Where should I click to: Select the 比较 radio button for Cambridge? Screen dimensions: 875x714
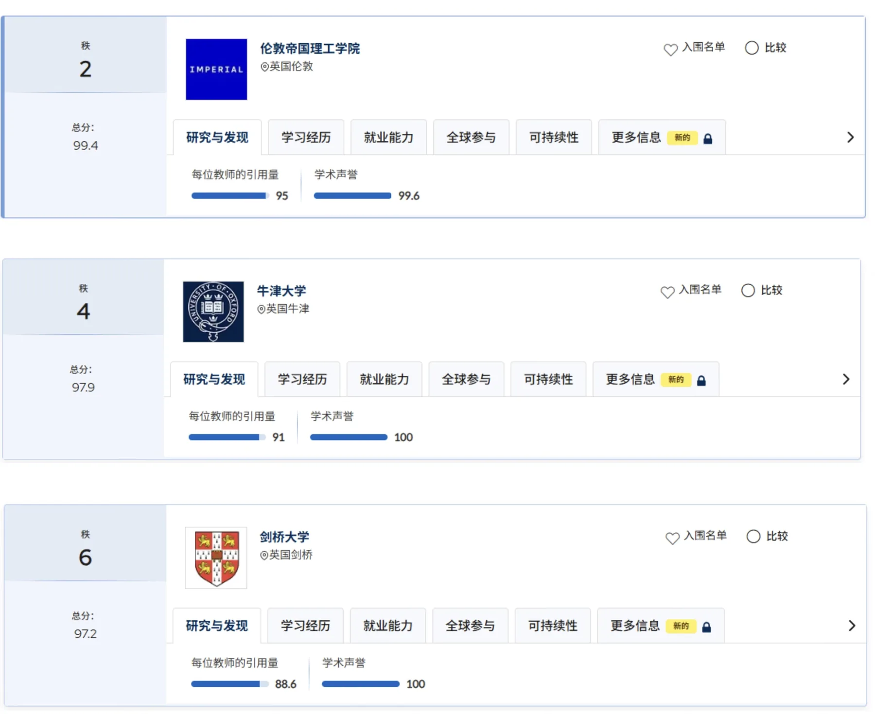[753, 536]
